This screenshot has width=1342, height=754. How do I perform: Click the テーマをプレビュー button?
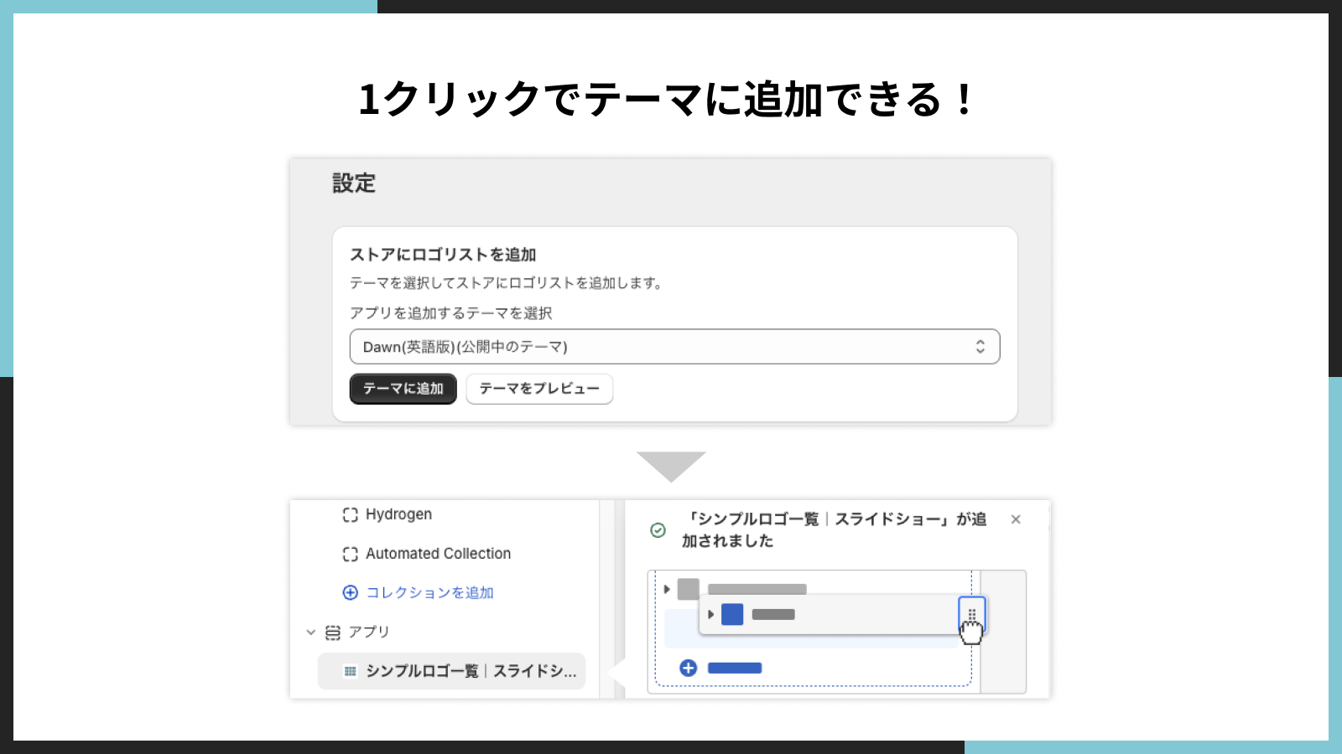539,389
